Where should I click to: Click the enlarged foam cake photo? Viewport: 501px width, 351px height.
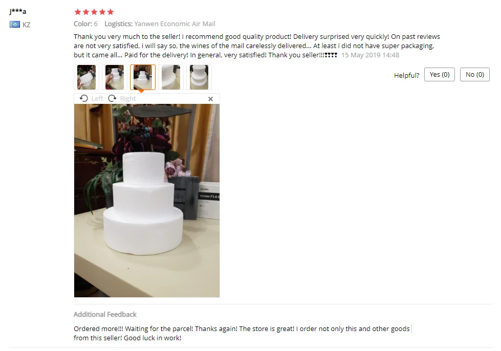147,201
